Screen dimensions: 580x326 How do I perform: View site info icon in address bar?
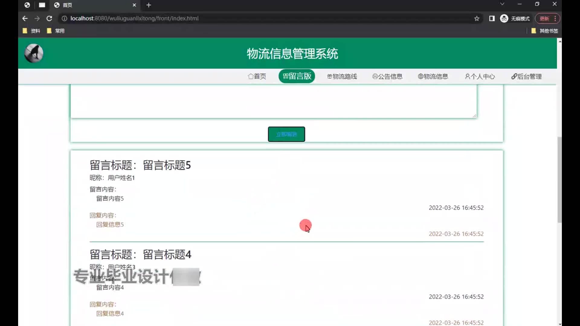[x=64, y=18]
